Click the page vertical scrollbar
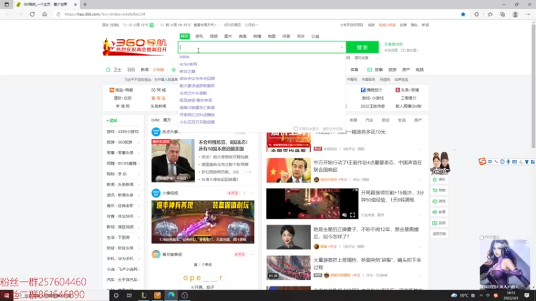Image resolution: width=536 pixels, height=301 pixels. click(x=533, y=85)
